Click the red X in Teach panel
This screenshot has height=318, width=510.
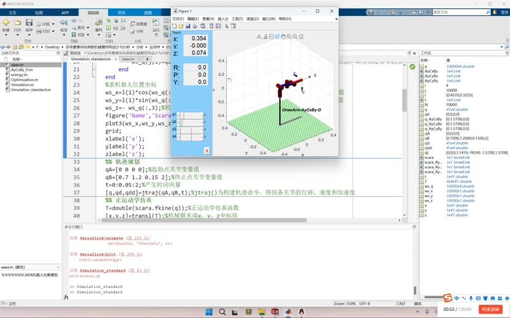[x=207, y=150]
